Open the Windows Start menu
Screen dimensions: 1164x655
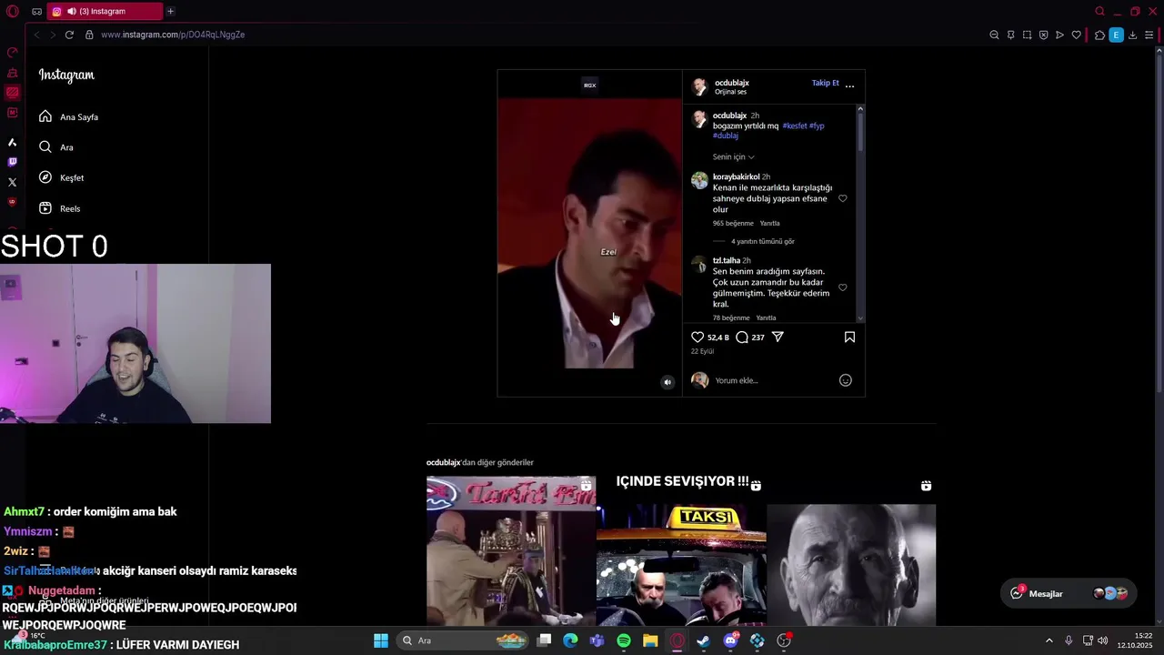(x=381, y=640)
